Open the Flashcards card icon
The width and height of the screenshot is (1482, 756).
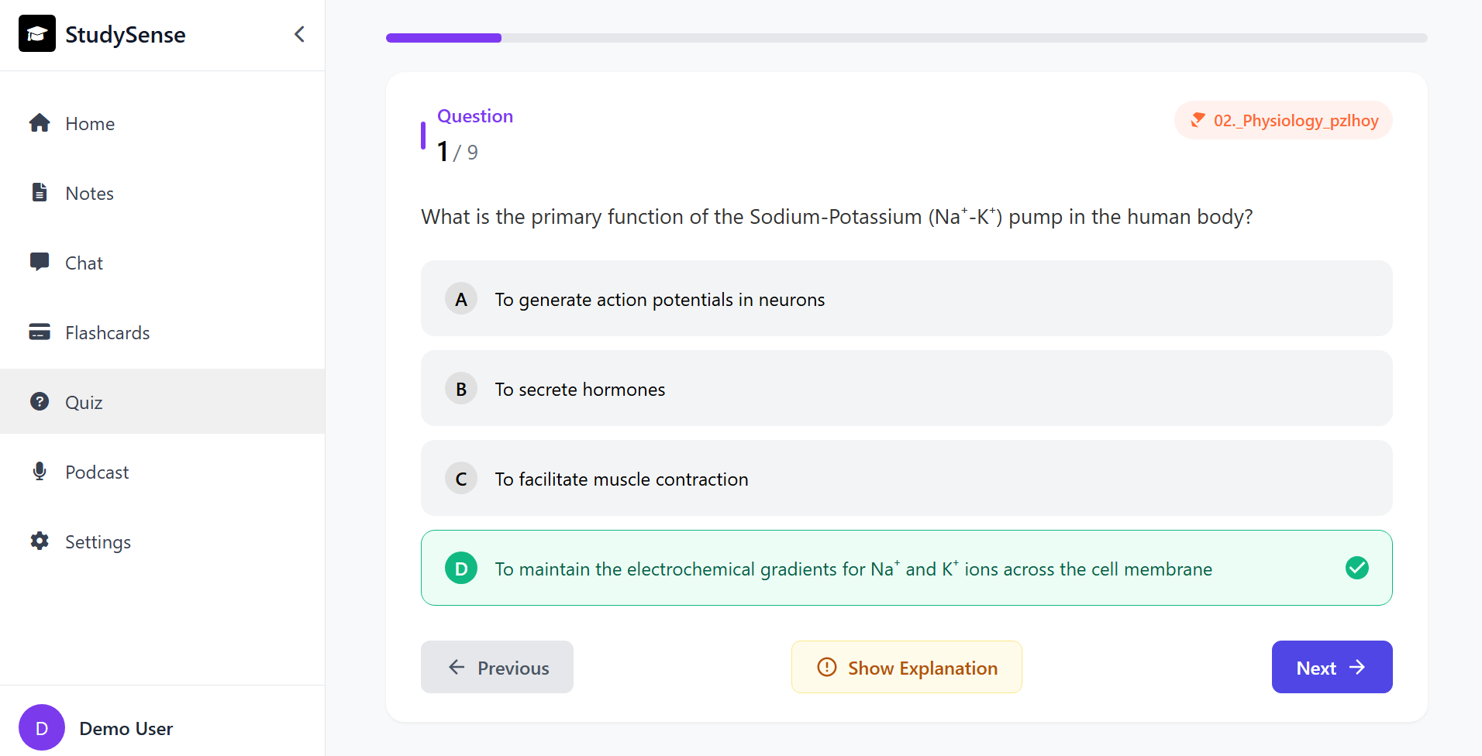[x=40, y=332]
